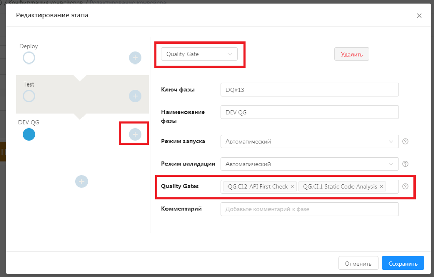Click the Сохранить button
The image size is (435, 278).
403,264
